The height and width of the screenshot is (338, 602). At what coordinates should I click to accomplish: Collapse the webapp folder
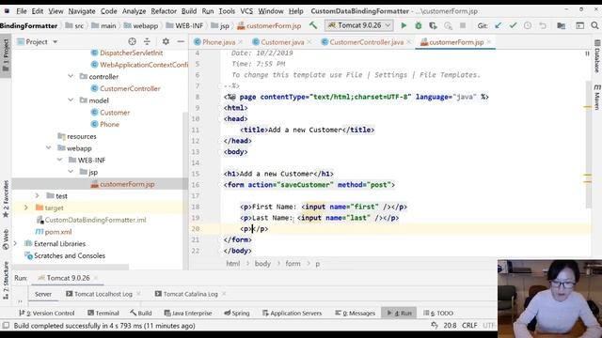point(48,148)
